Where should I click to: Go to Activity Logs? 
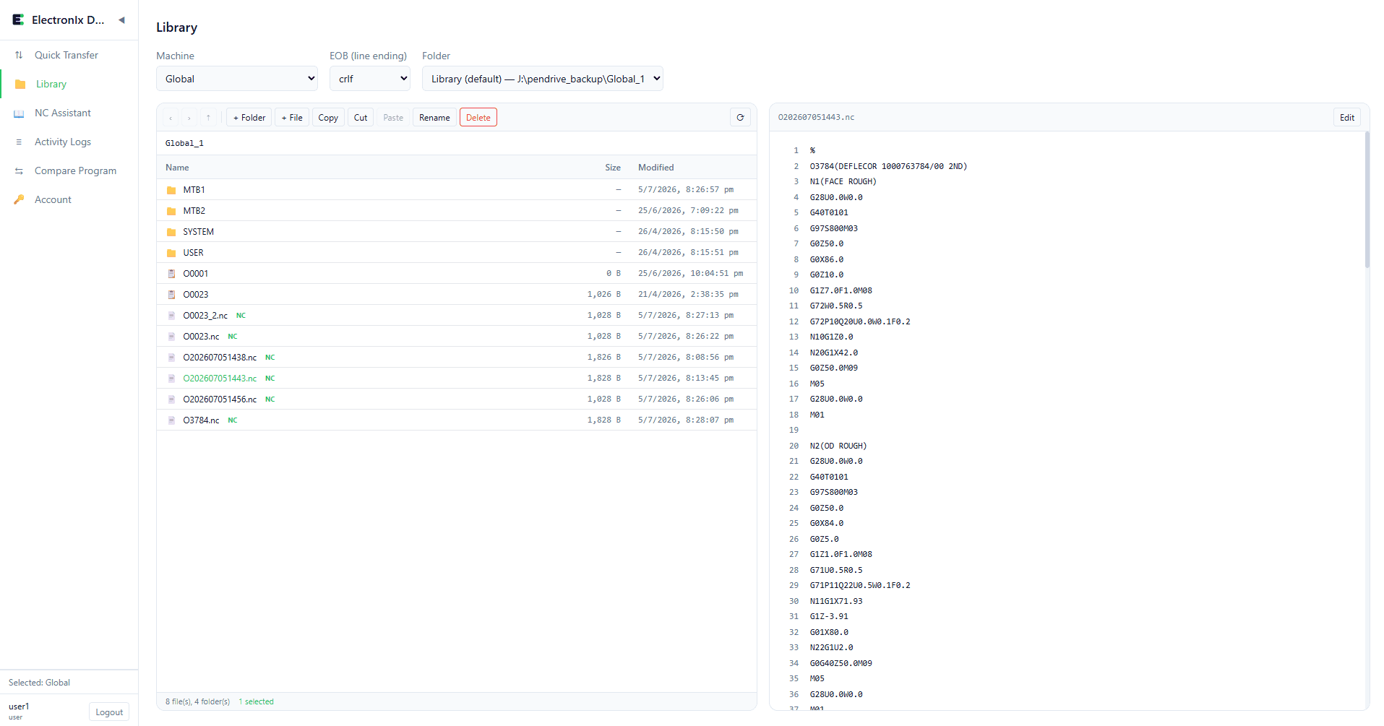(x=63, y=142)
